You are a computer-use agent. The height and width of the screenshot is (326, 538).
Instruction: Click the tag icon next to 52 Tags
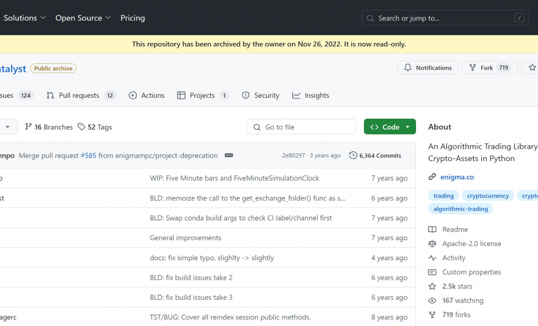point(82,127)
